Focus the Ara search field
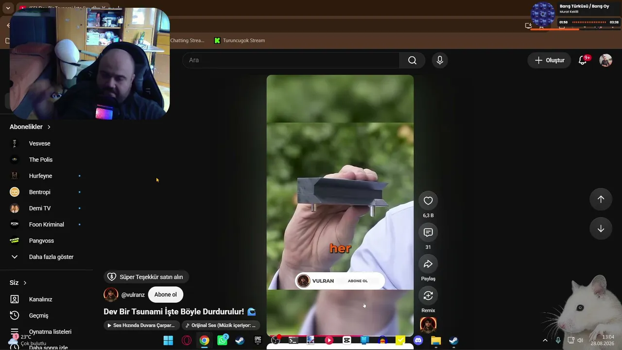Viewport: 622px width, 350px height. click(x=291, y=60)
